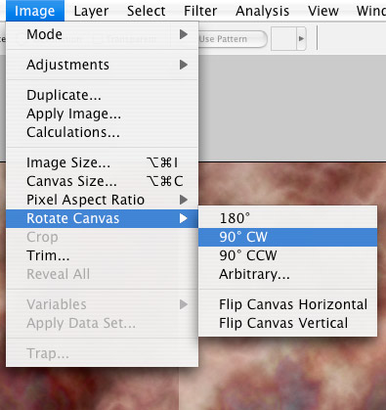Open the Layer menu

click(x=91, y=11)
